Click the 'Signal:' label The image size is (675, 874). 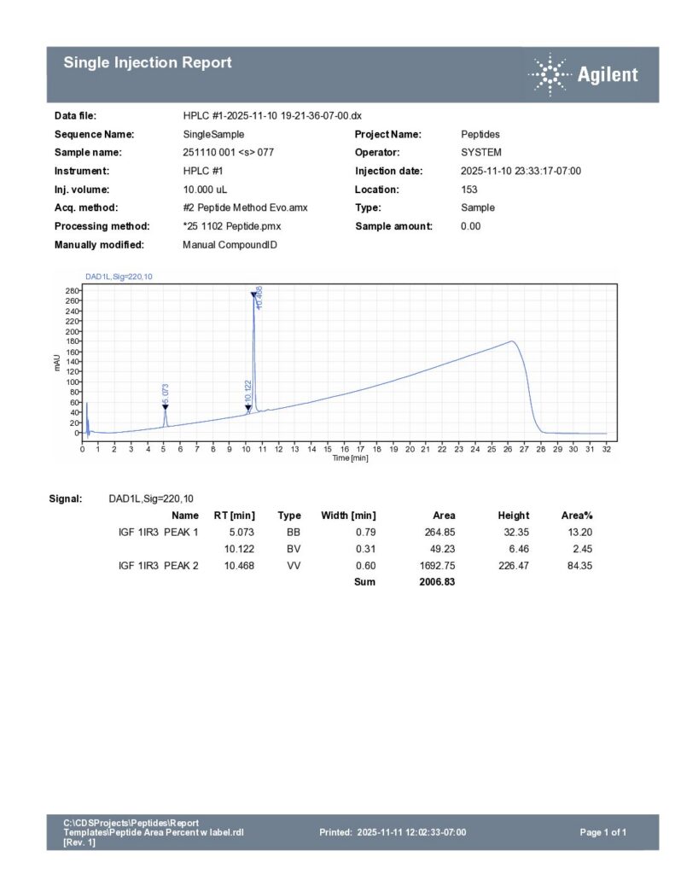[66, 498]
